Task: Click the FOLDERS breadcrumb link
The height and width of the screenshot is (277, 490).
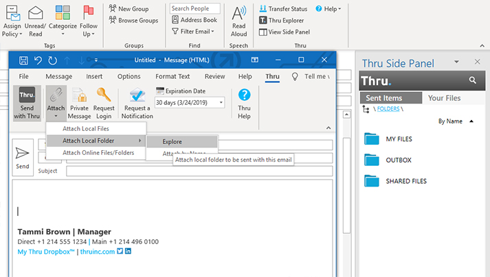Action: (x=388, y=109)
